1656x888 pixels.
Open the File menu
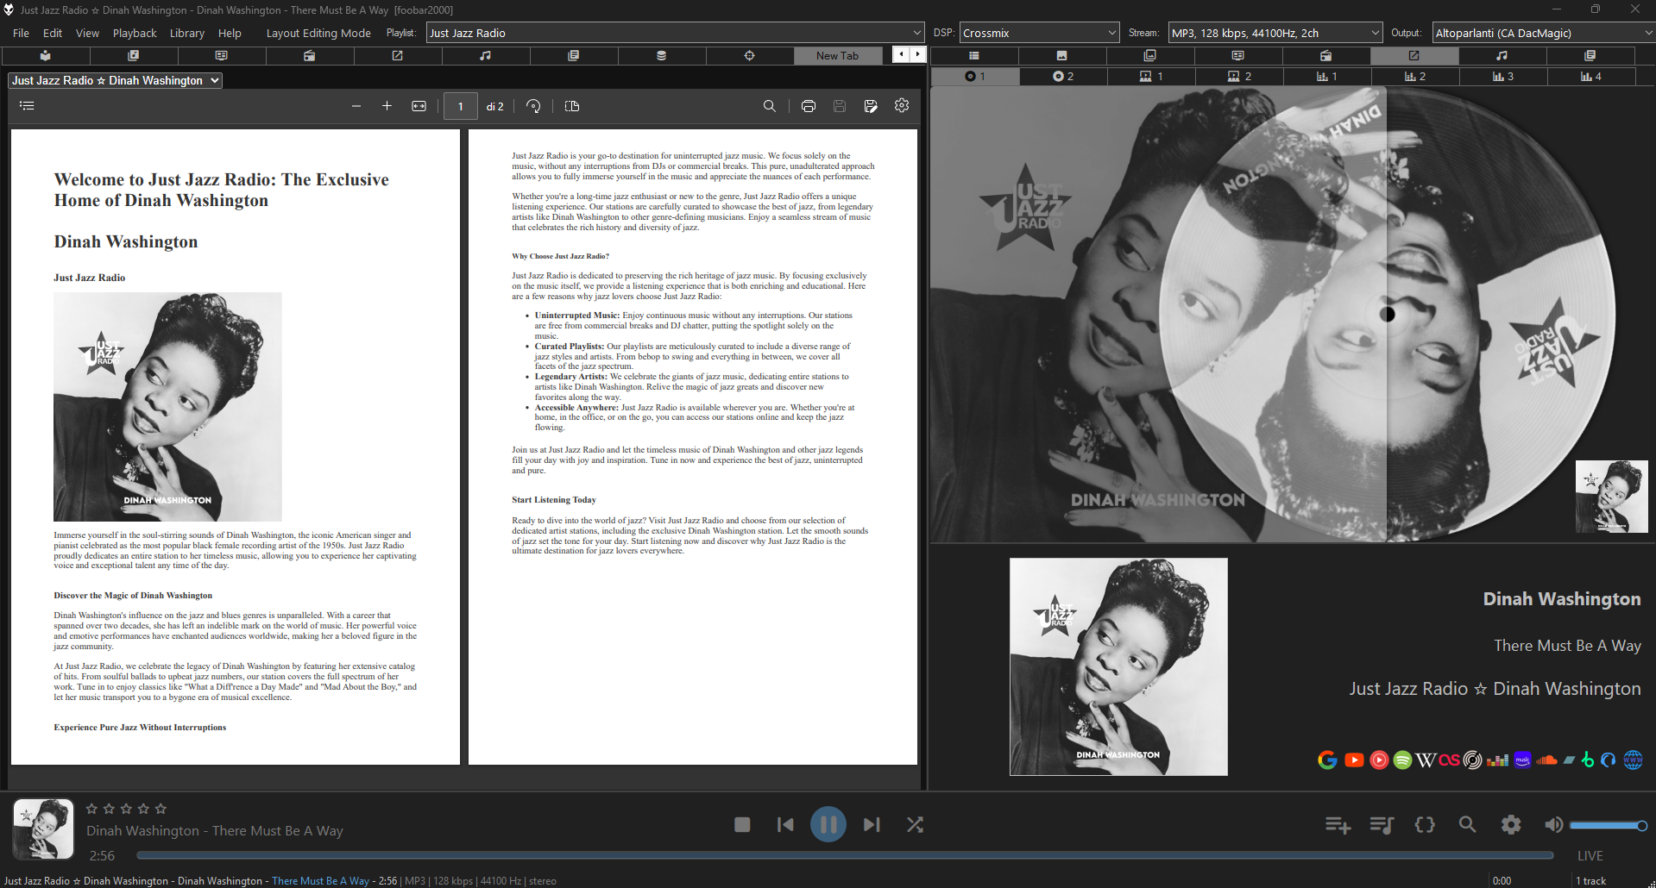[21, 33]
